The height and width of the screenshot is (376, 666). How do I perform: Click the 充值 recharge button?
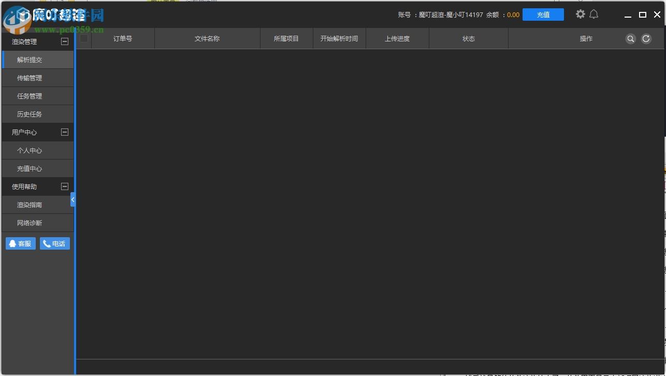pyautogui.click(x=543, y=15)
